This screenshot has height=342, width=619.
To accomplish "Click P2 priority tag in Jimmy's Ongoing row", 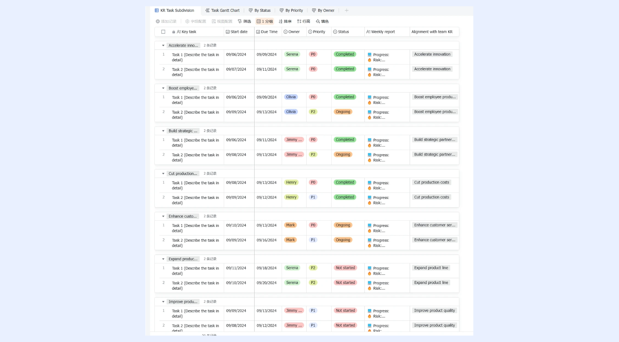I will point(313,155).
